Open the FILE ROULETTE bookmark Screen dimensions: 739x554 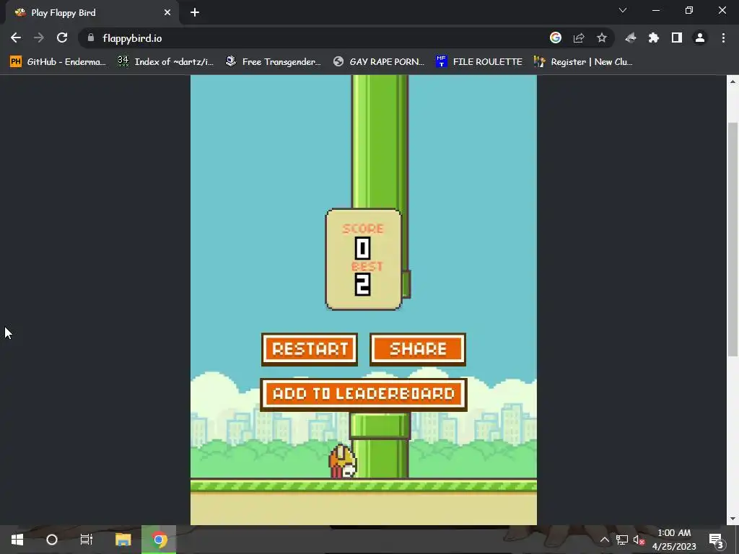pos(479,62)
